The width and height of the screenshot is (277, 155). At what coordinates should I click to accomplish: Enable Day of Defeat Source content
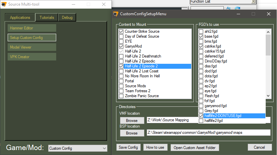pyautogui.click(x=121, y=36)
